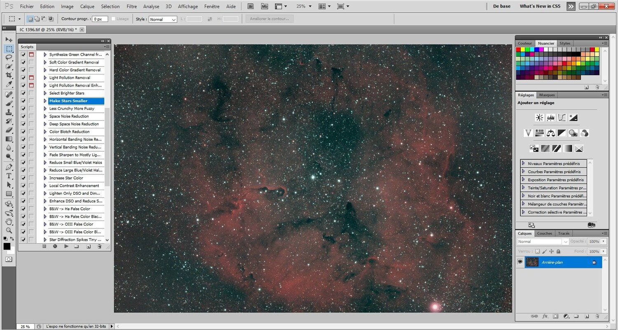Expand Courbes Paramètres prédéfinis presets
The height and width of the screenshot is (330, 618).
click(523, 172)
